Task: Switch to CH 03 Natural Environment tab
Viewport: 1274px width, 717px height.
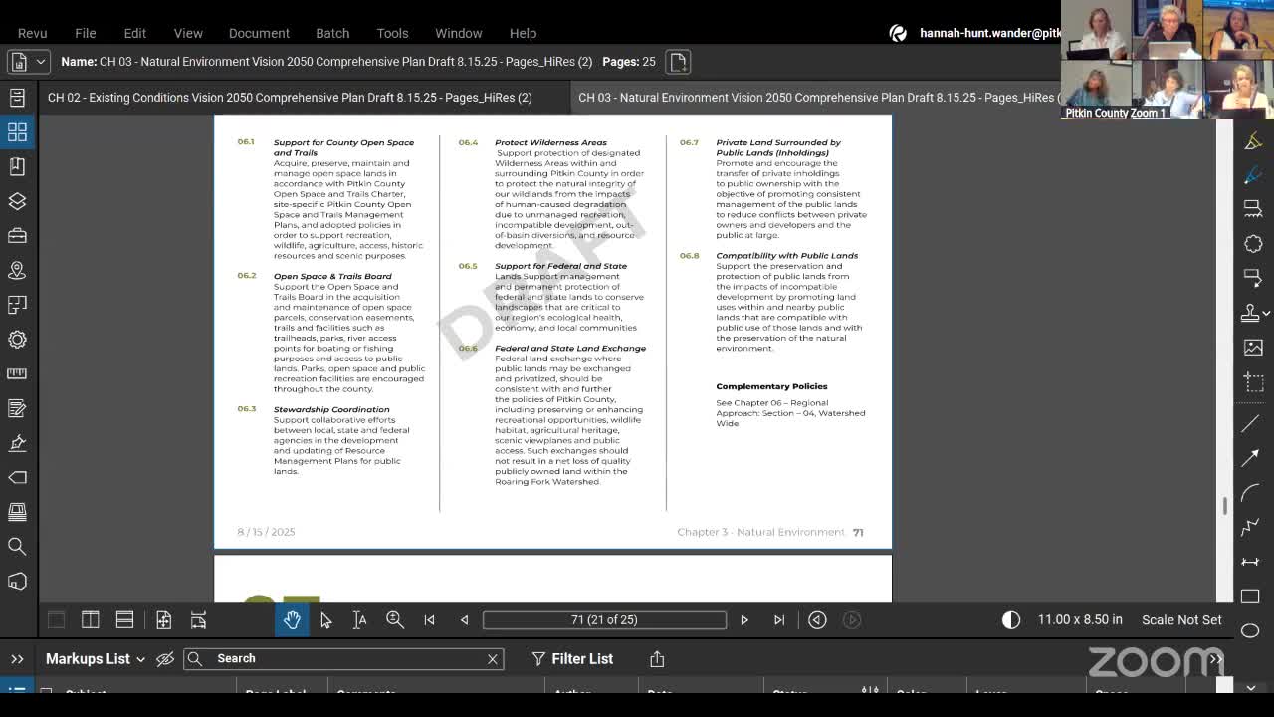Action: click(816, 97)
